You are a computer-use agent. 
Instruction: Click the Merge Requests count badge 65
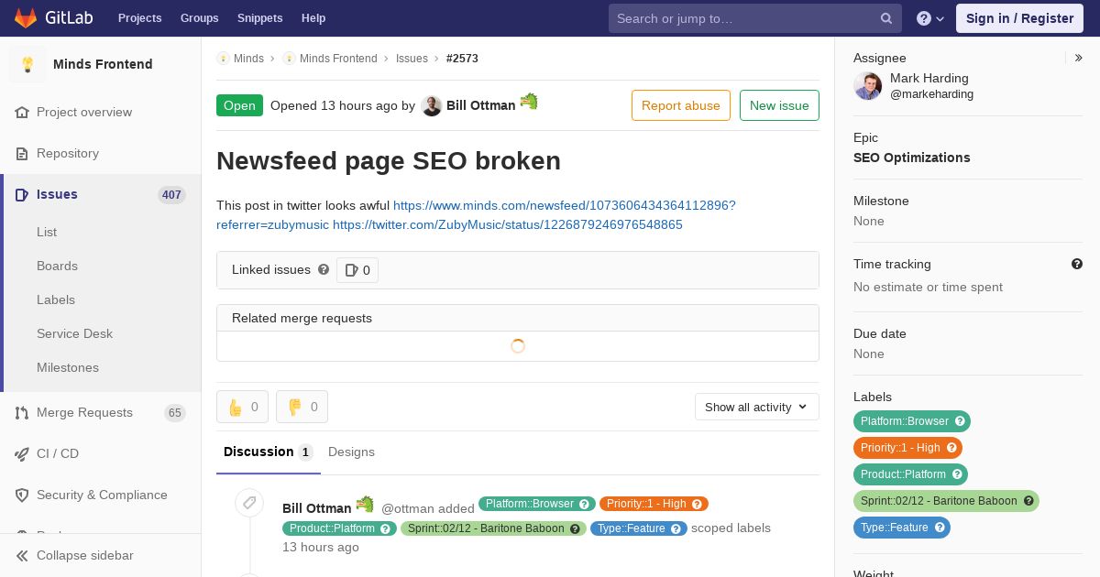pyautogui.click(x=175, y=412)
